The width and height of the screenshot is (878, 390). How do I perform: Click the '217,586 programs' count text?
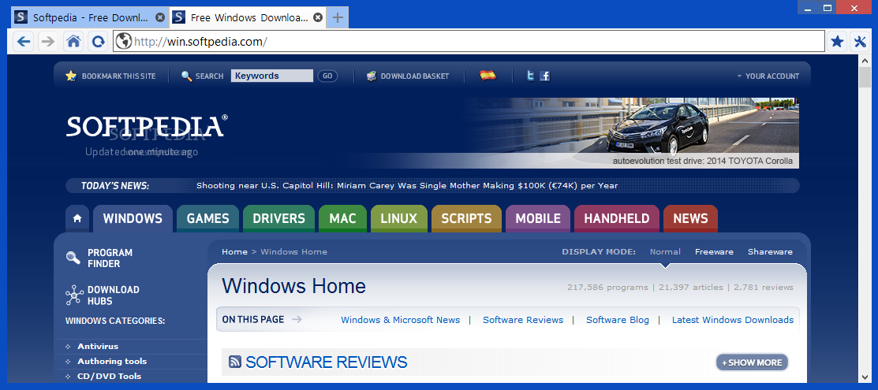pyautogui.click(x=607, y=288)
